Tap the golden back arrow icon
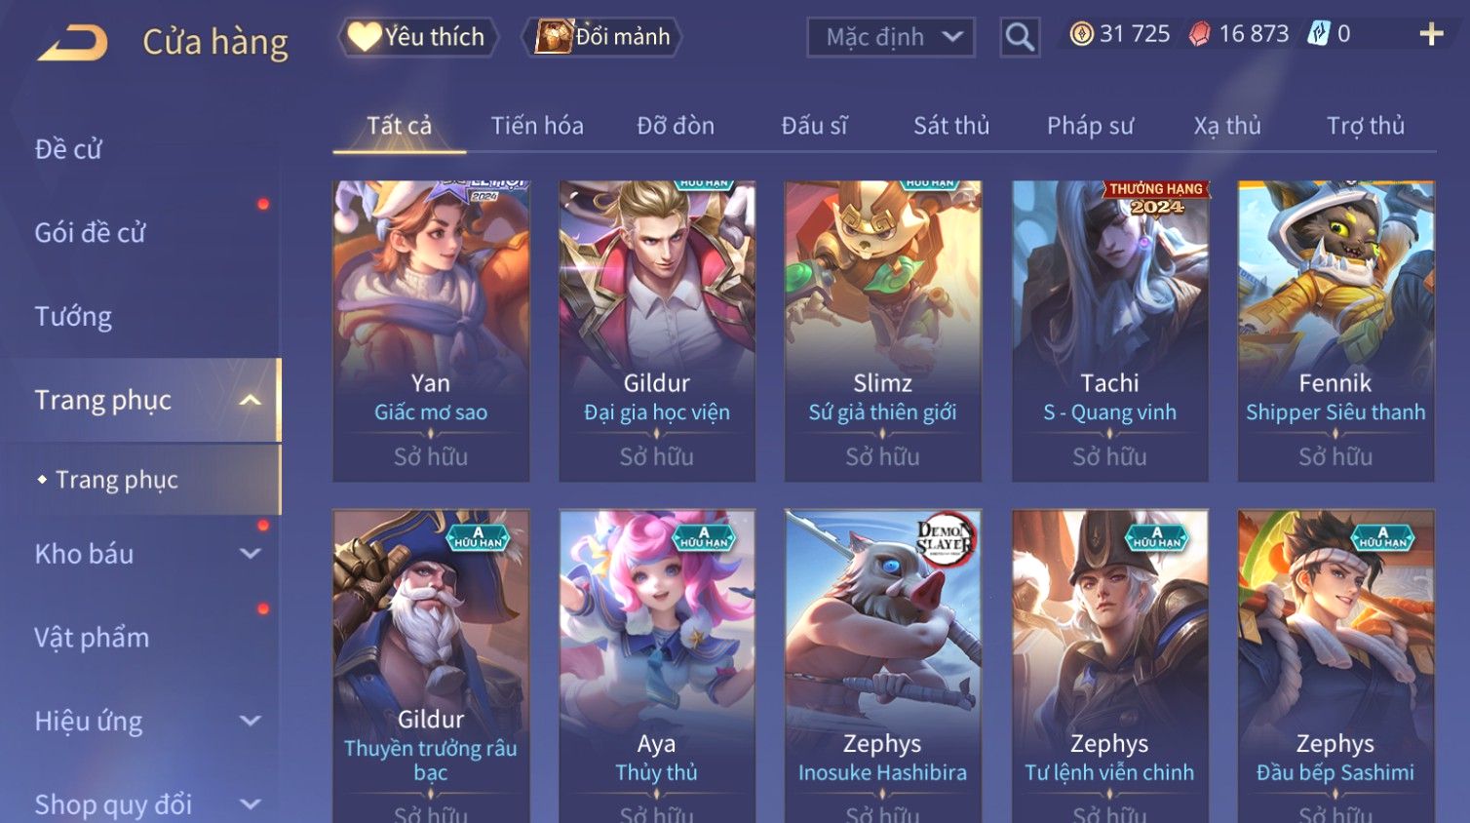The width and height of the screenshot is (1470, 823). [72, 43]
